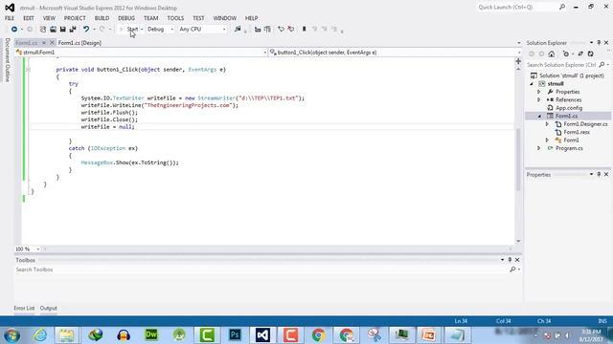Open the EDIT menu
Image resolution: width=613 pixels, height=344 pixels.
[x=29, y=18]
